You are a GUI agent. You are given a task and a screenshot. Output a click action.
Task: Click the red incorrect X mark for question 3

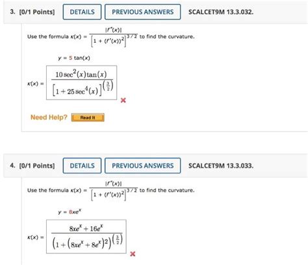pos(123,100)
